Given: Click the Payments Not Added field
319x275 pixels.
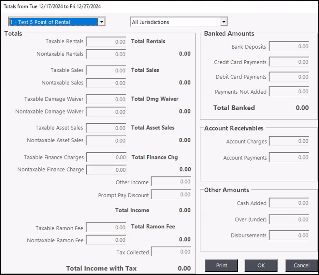Looking at the screenshot, I should (x=289, y=92).
